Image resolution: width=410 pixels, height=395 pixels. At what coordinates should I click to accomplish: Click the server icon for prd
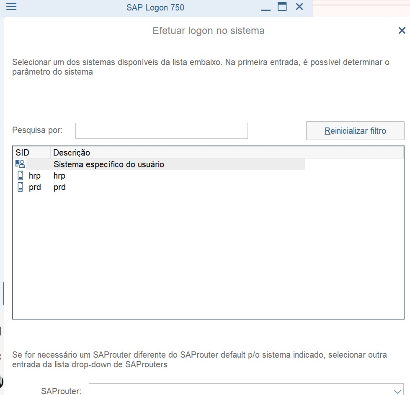pyautogui.click(x=20, y=187)
